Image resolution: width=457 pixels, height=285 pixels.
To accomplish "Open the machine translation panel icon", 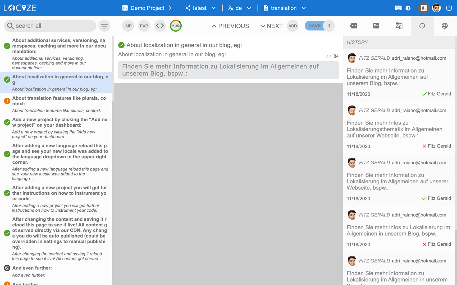I will click(399, 26).
